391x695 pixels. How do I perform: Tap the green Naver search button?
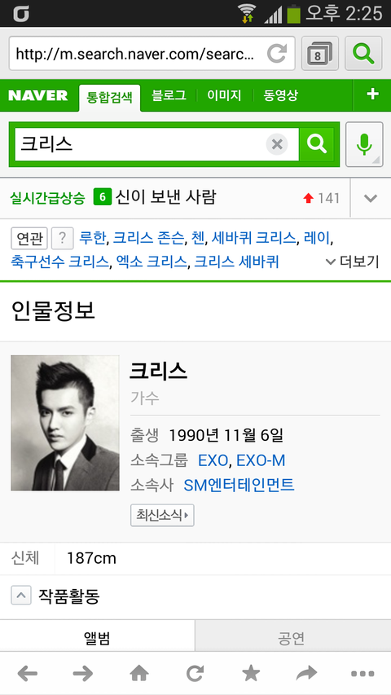[317, 144]
